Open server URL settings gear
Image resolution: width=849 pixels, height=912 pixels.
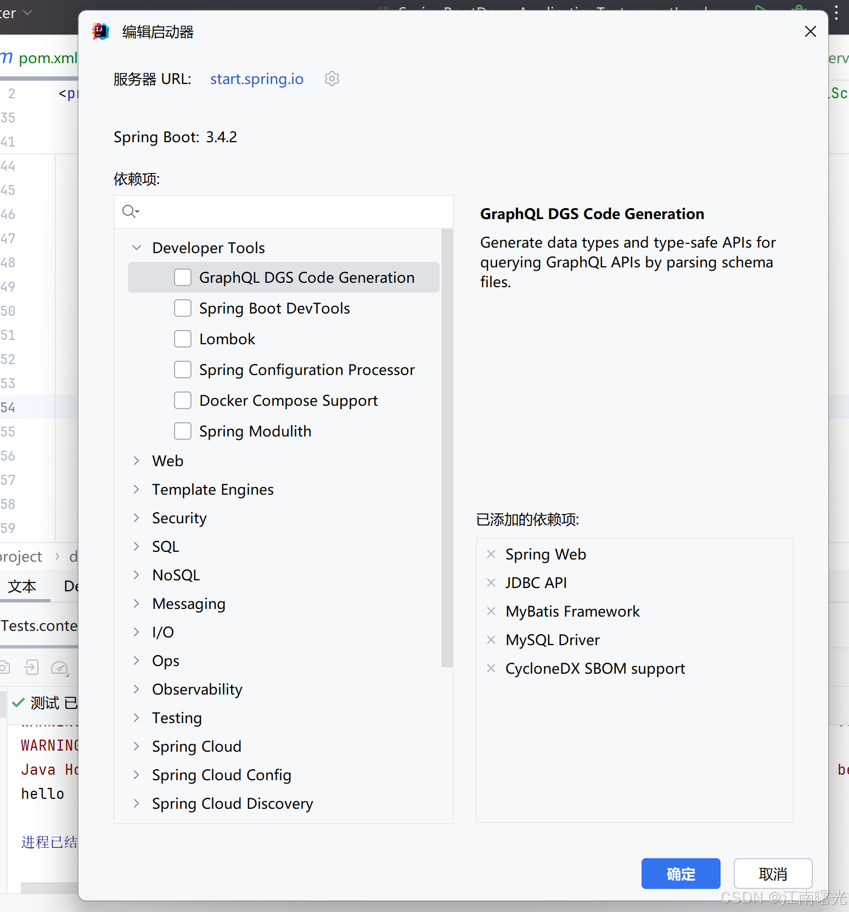point(332,79)
